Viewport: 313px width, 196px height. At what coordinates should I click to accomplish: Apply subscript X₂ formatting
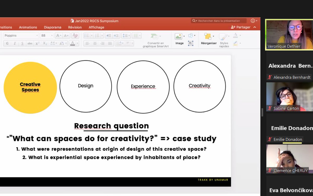(45, 44)
